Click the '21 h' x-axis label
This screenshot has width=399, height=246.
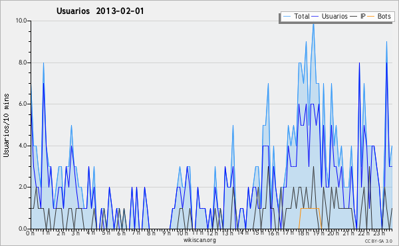348,233
